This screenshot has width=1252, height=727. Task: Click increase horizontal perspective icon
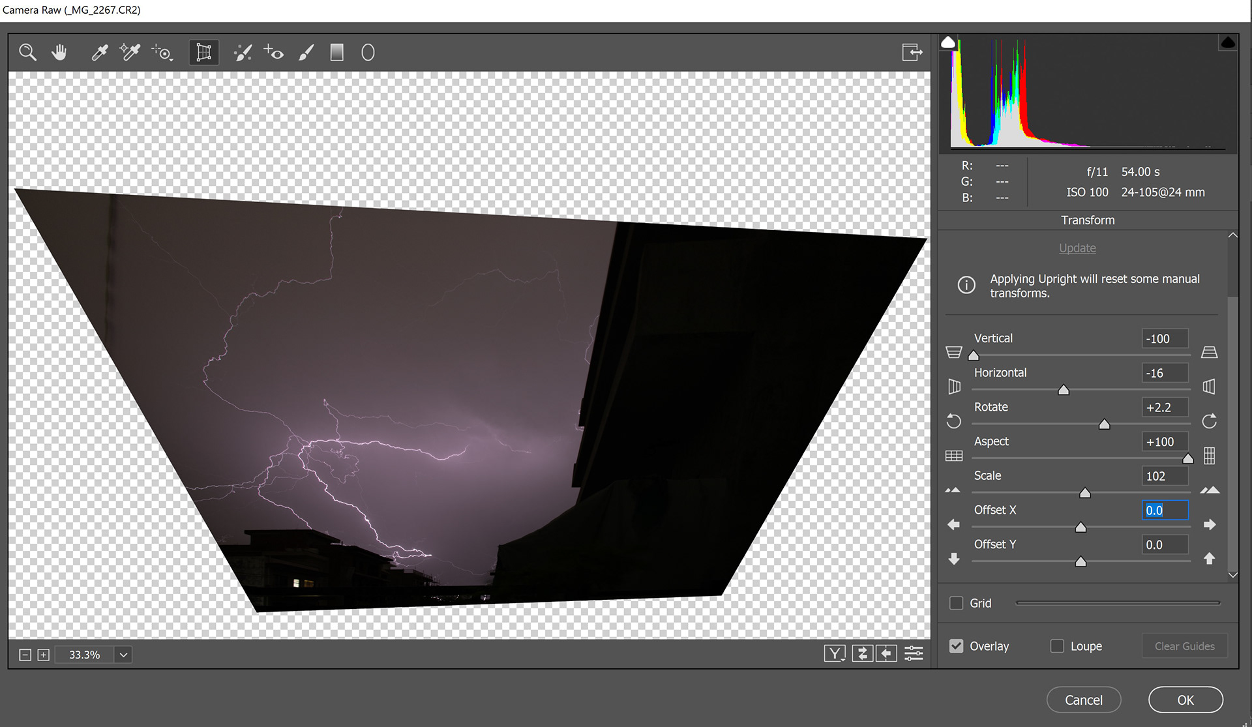(x=1209, y=387)
